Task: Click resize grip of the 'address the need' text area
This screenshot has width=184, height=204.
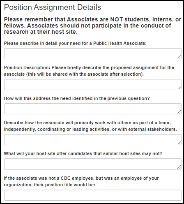Action: pyautogui.click(x=179, y=112)
